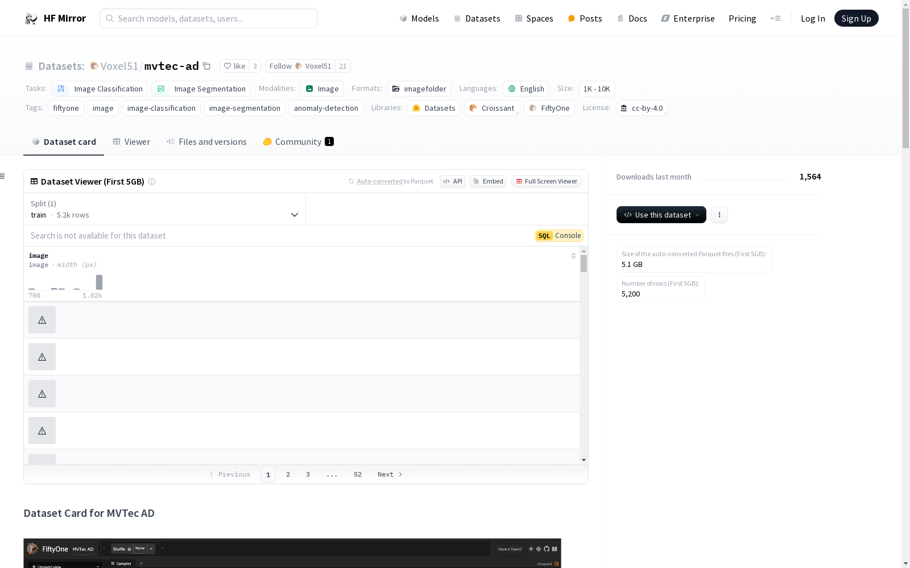Open the FiftyOne library tag
Image resolution: width=910 pixels, height=568 pixels.
(549, 108)
